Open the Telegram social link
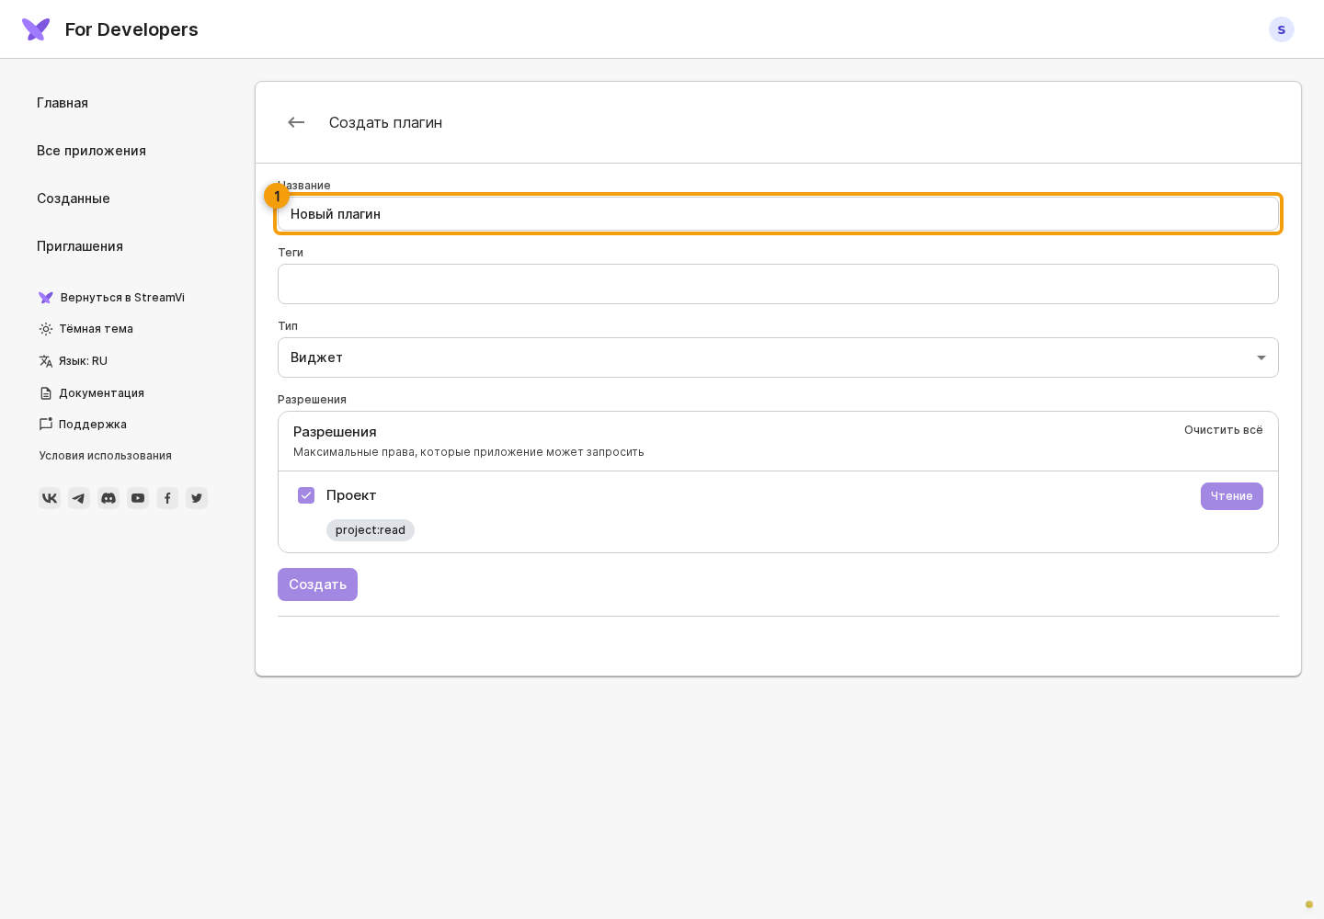 pyautogui.click(x=79, y=498)
